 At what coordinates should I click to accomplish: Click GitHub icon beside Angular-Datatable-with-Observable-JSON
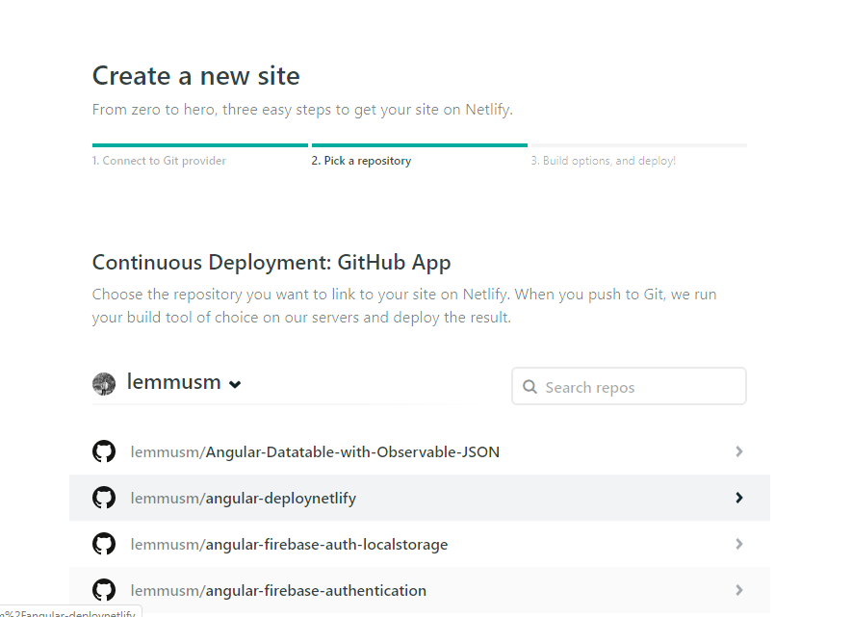[x=104, y=451]
